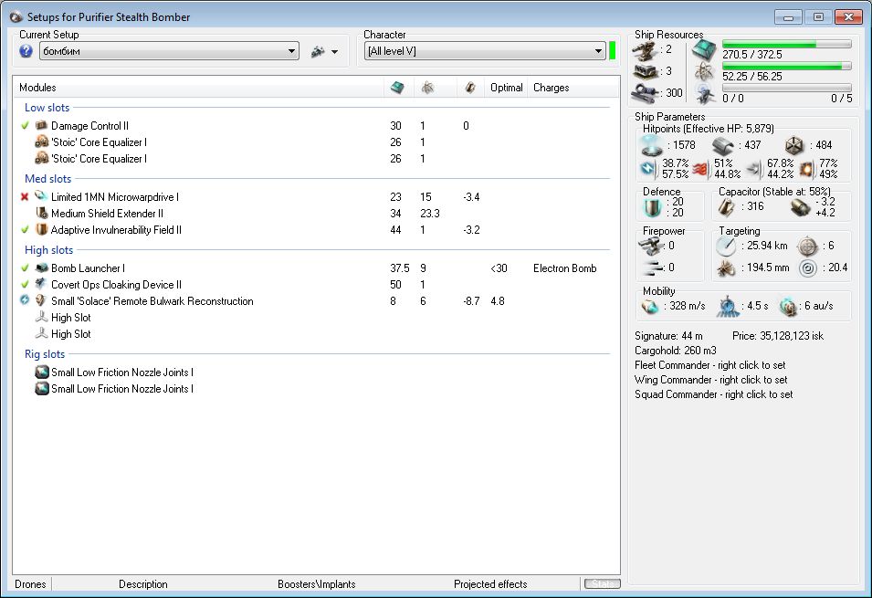Select the first empty High Slot

point(315,318)
